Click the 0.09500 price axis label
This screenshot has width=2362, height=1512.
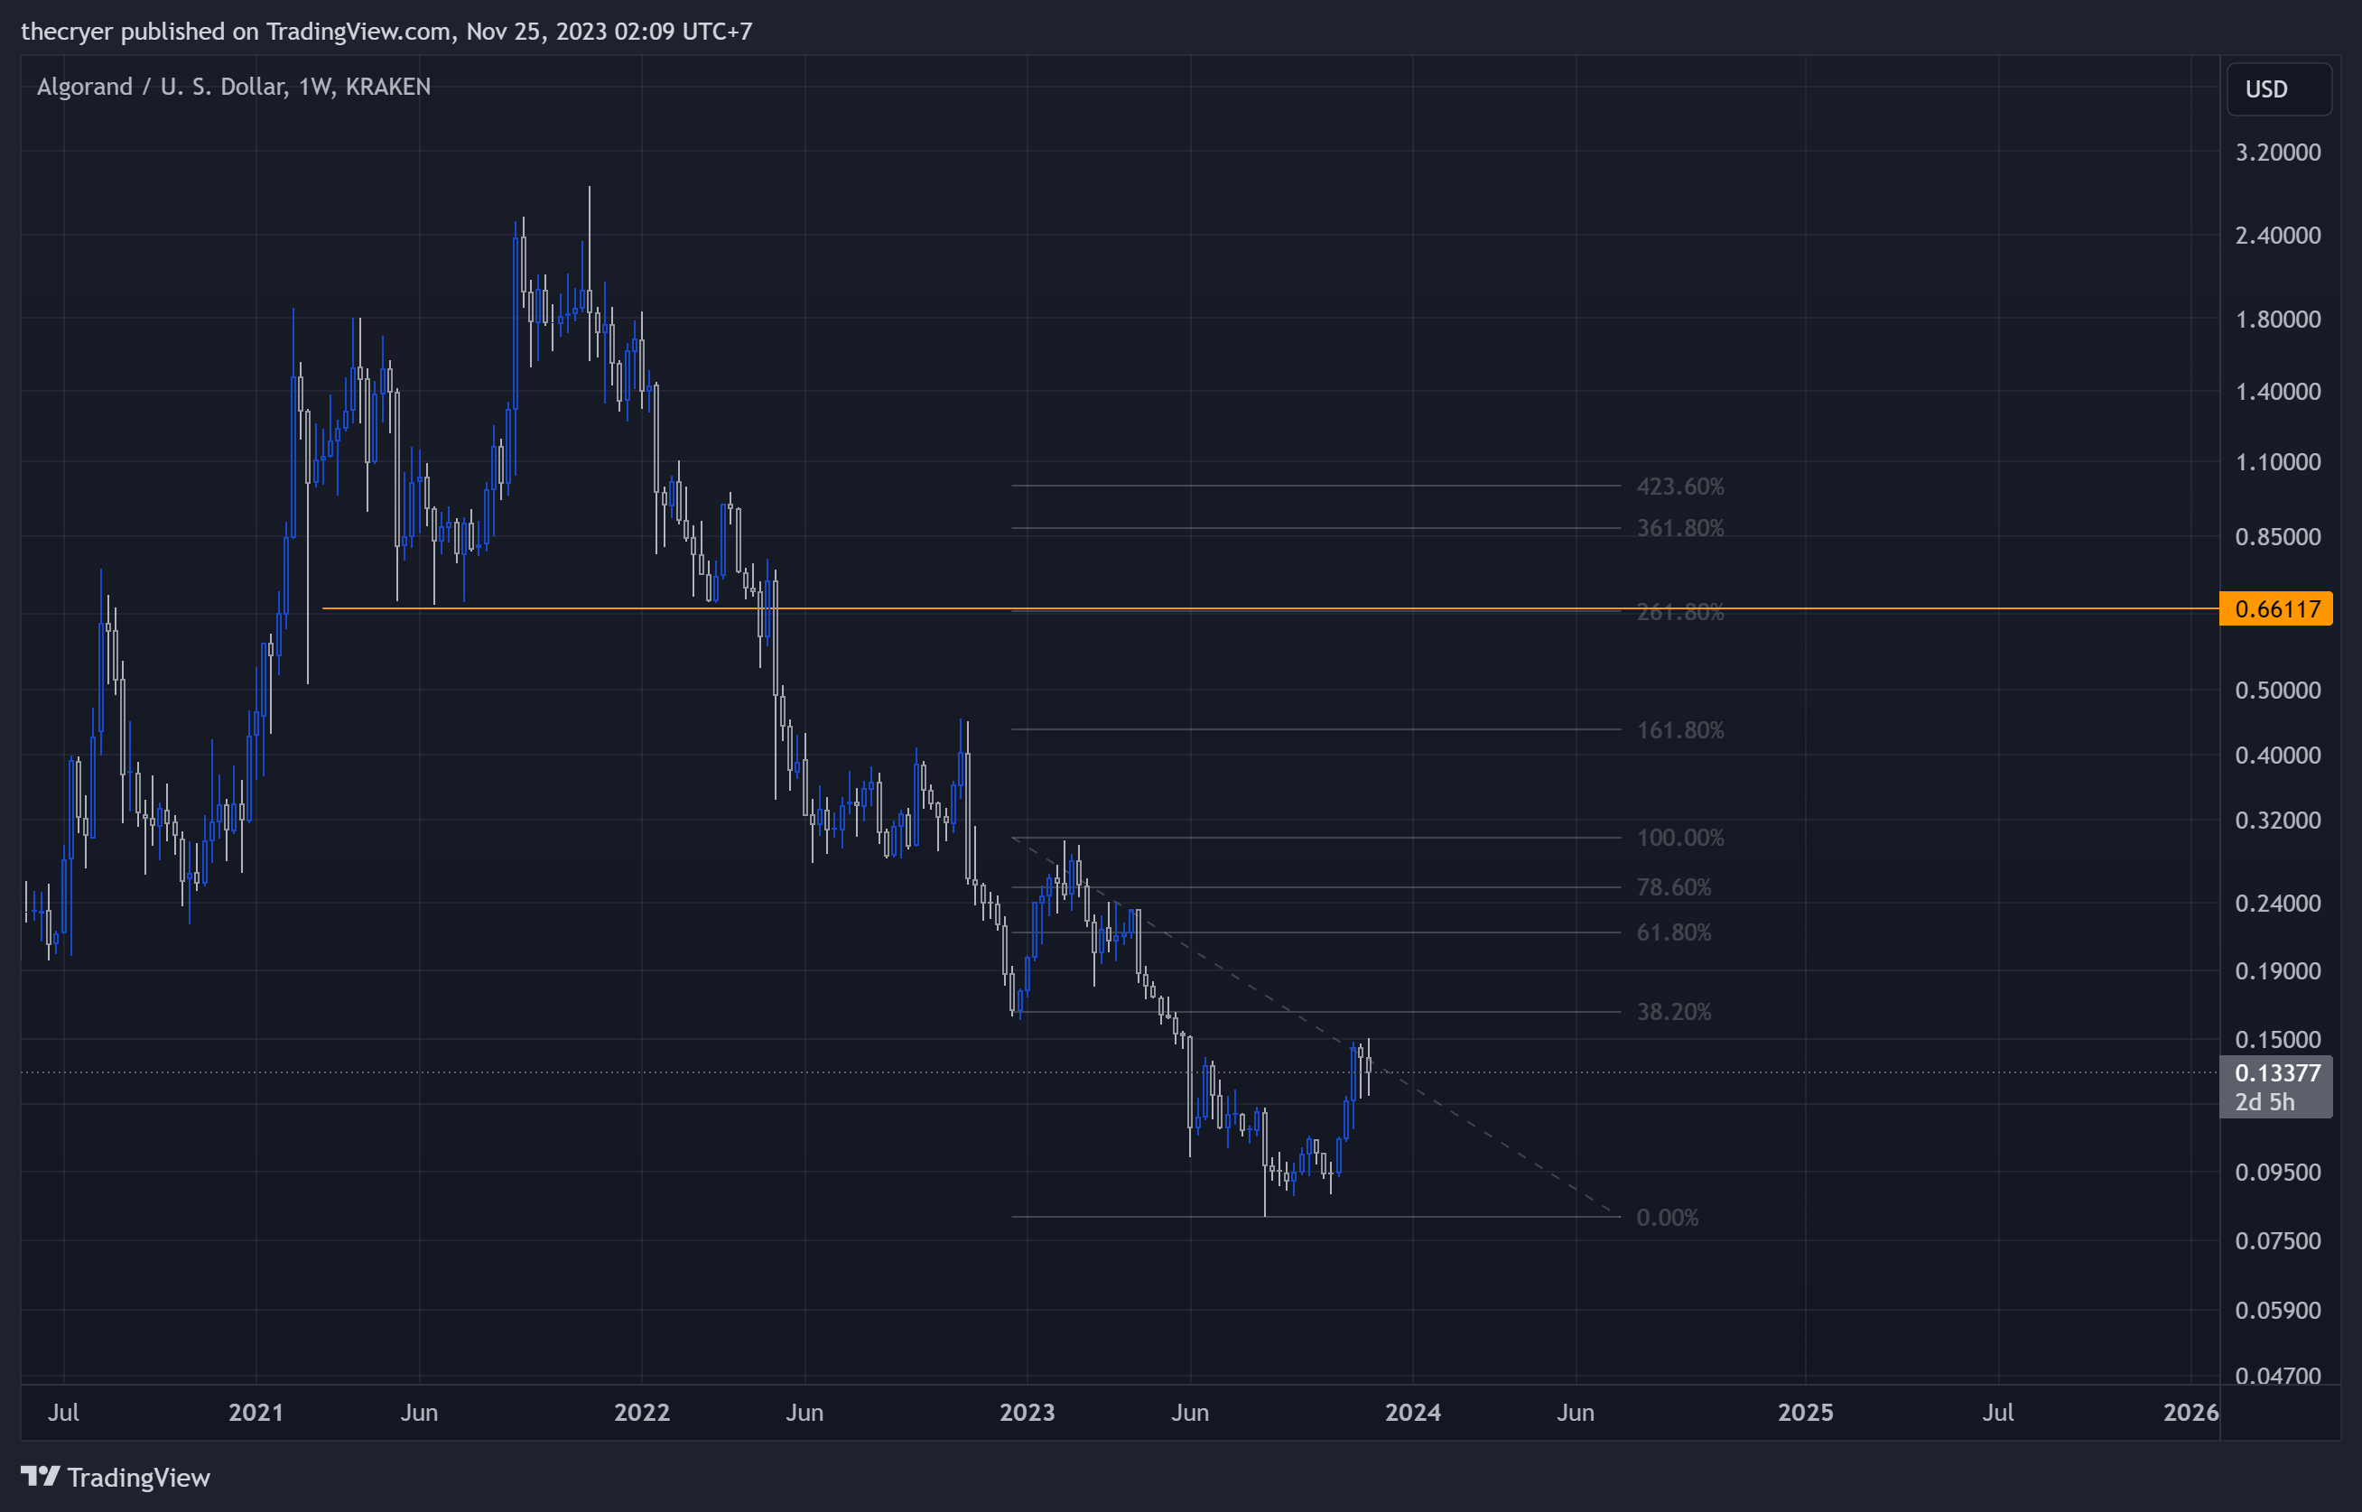2277,1173
